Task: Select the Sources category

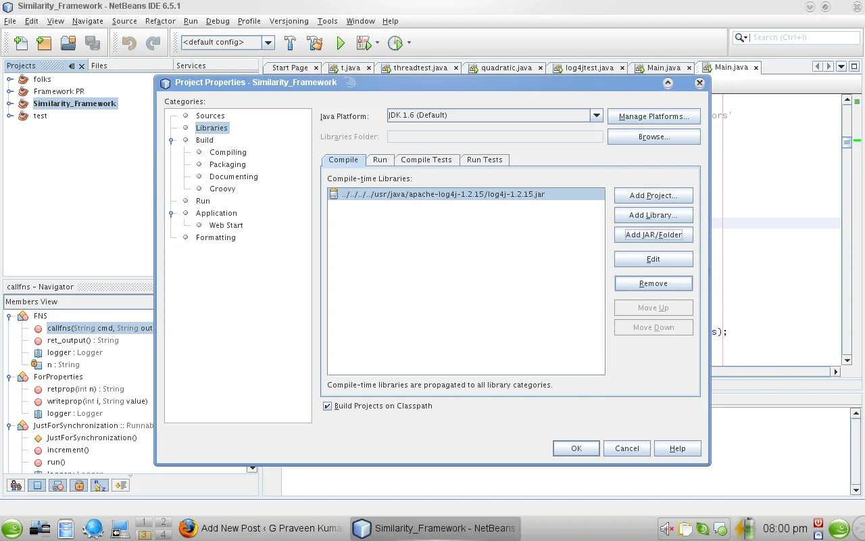Action: 210,116
